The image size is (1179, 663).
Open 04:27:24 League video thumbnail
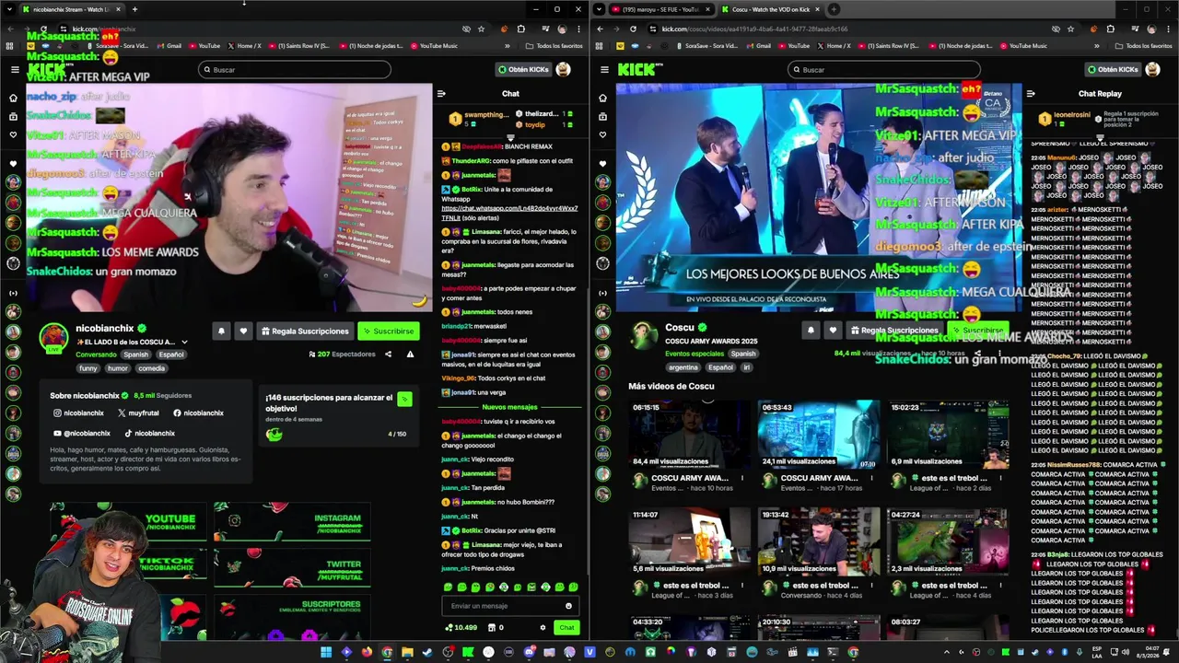click(x=948, y=541)
